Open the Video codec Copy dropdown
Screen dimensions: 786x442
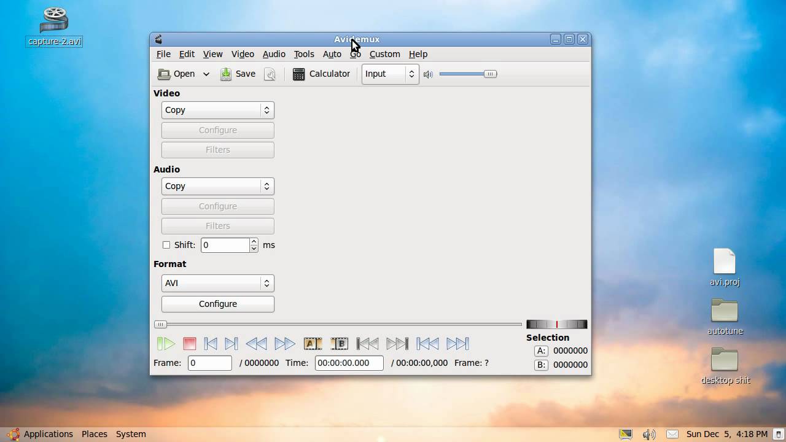pyautogui.click(x=217, y=110)
